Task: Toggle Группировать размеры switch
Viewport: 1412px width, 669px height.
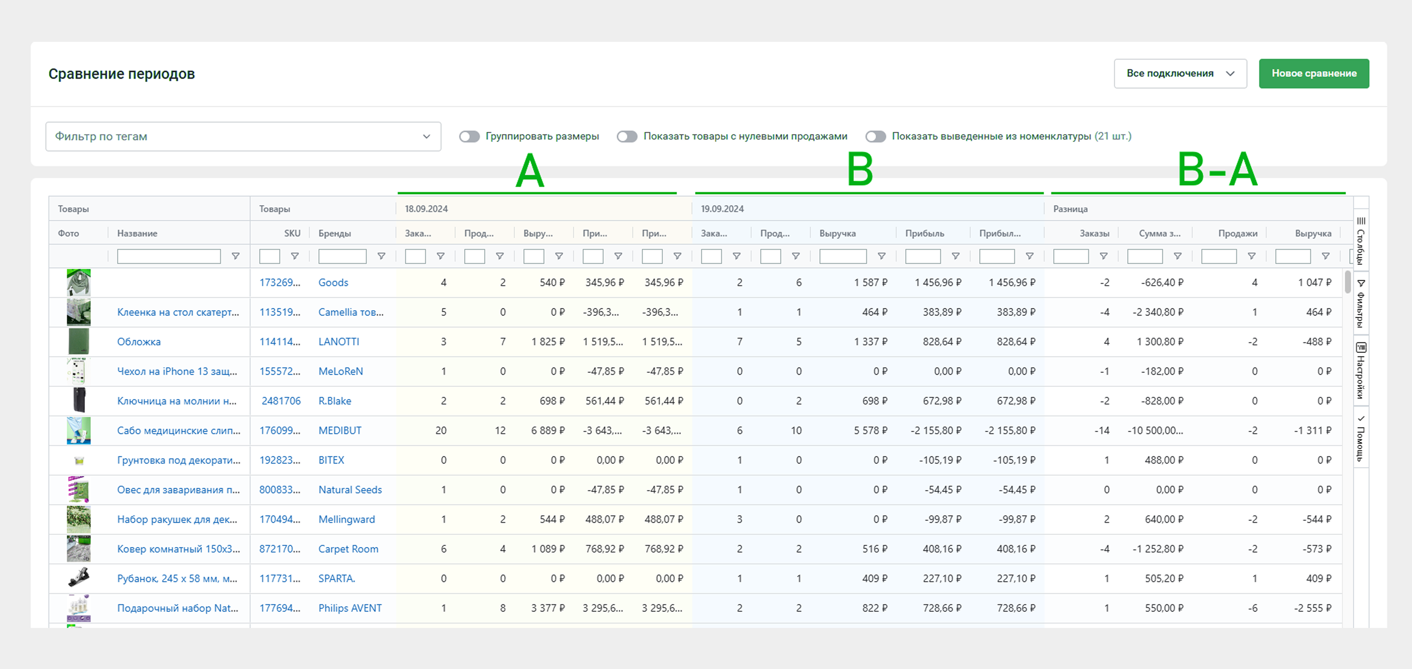Action: (469, 137)
